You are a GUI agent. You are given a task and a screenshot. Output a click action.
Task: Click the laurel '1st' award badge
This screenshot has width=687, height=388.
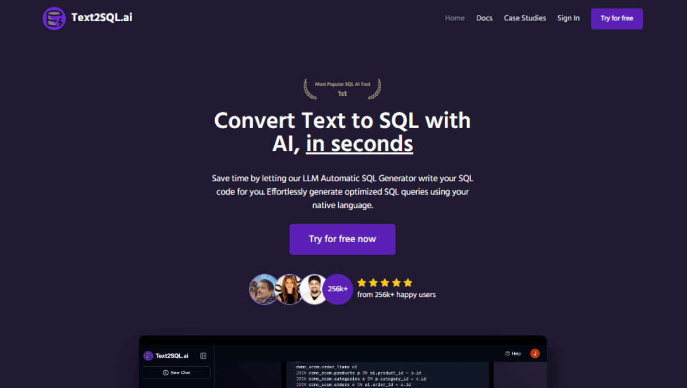[342, 88]
